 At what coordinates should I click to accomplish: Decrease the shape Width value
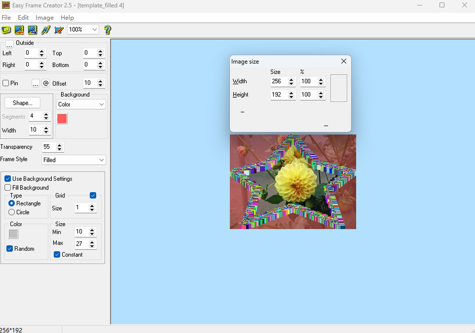click(46, 132)
